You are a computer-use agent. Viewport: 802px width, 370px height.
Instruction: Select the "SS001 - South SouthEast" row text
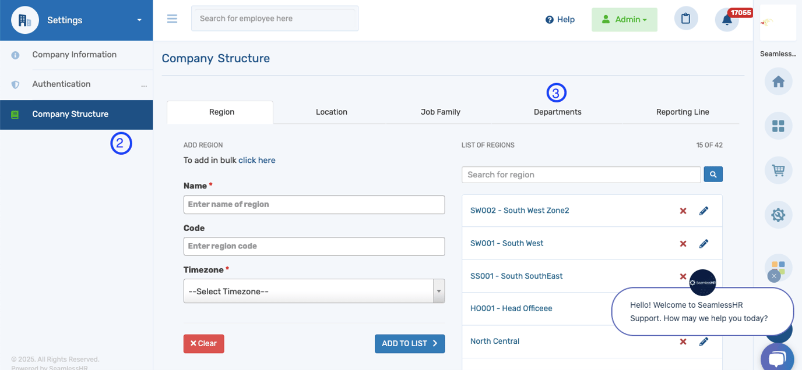(516, 276)
